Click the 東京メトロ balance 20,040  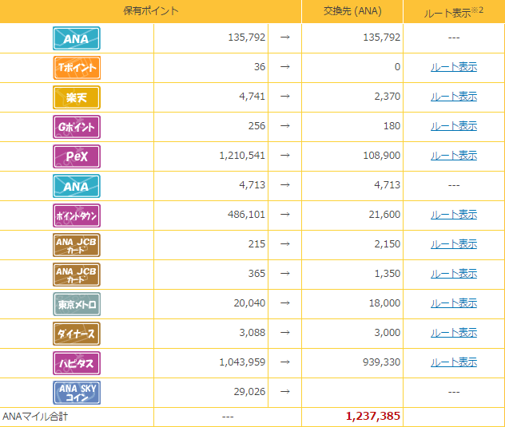(x=249, y=302)
